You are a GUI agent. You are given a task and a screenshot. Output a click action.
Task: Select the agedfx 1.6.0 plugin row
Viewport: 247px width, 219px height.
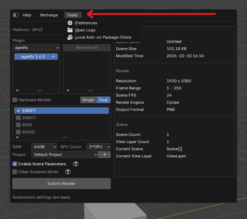pos(36,57)
